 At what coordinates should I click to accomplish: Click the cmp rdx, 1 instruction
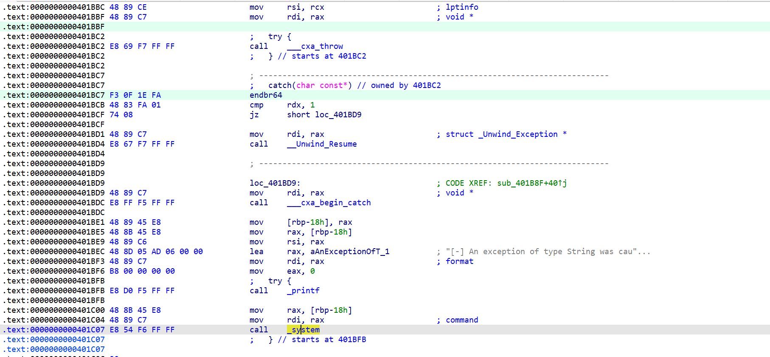282,105
